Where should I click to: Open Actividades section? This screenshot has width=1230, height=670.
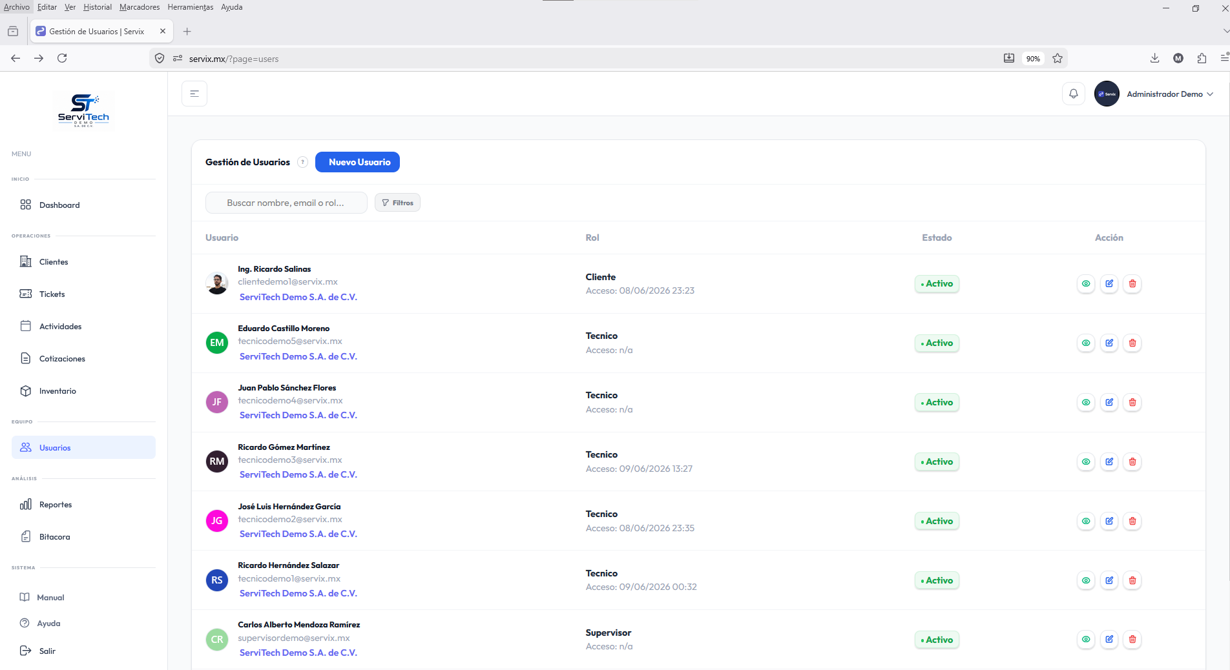pyautogui.click(x=83, y=326)
